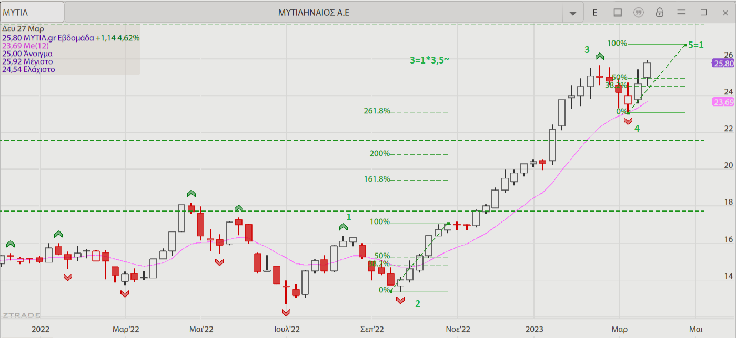Image resolution: width=736 pixels, height=338 pixels.
Task: Click the "Ιουλ'22" time axis label
Action: pos(287,329)
